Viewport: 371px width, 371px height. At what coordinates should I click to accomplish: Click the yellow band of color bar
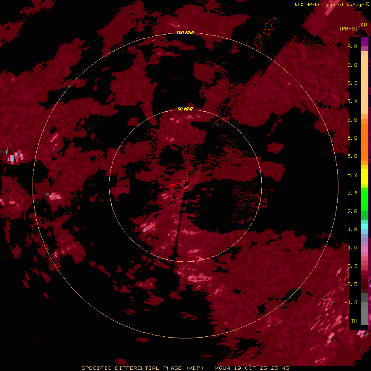click(364, 176)
